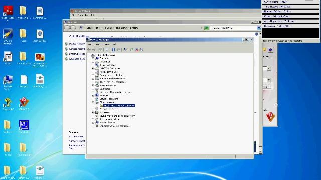Open the Help menu in Device Manager
The height and width of the screenshot is (180, 321).
115,44
